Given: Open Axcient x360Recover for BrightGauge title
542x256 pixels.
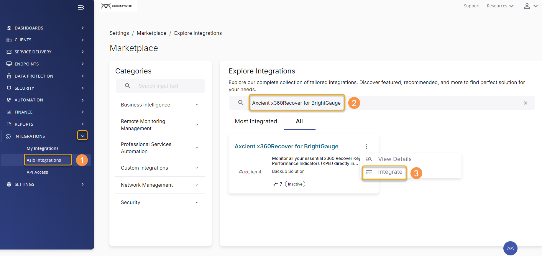Looking at the screenshot, I should click(286, 146).
